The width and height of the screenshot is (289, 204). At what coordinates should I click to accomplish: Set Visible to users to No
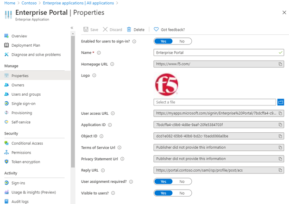point(182,193)
